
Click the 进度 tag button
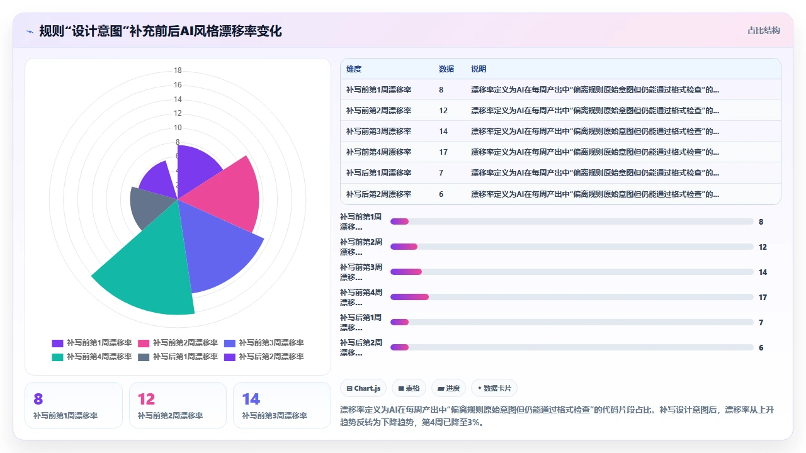click(449, 388)
